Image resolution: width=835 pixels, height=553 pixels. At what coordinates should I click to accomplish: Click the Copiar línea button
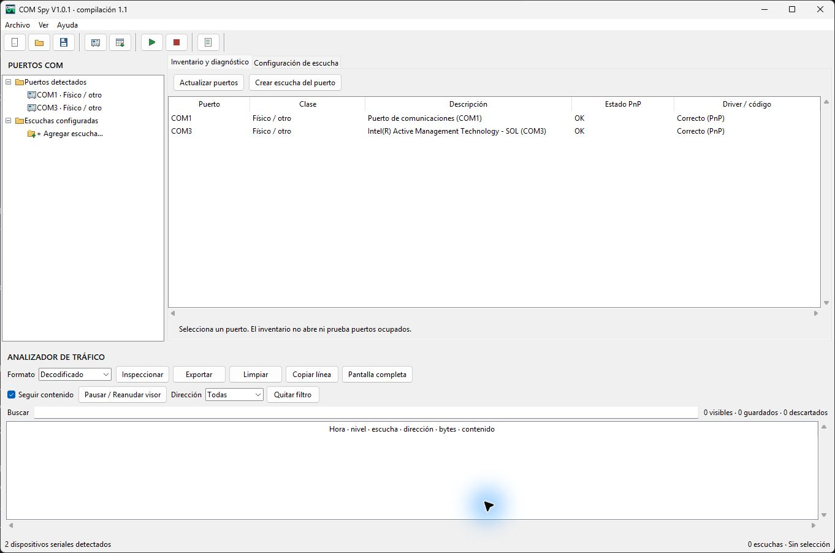(x=312, y=375)
